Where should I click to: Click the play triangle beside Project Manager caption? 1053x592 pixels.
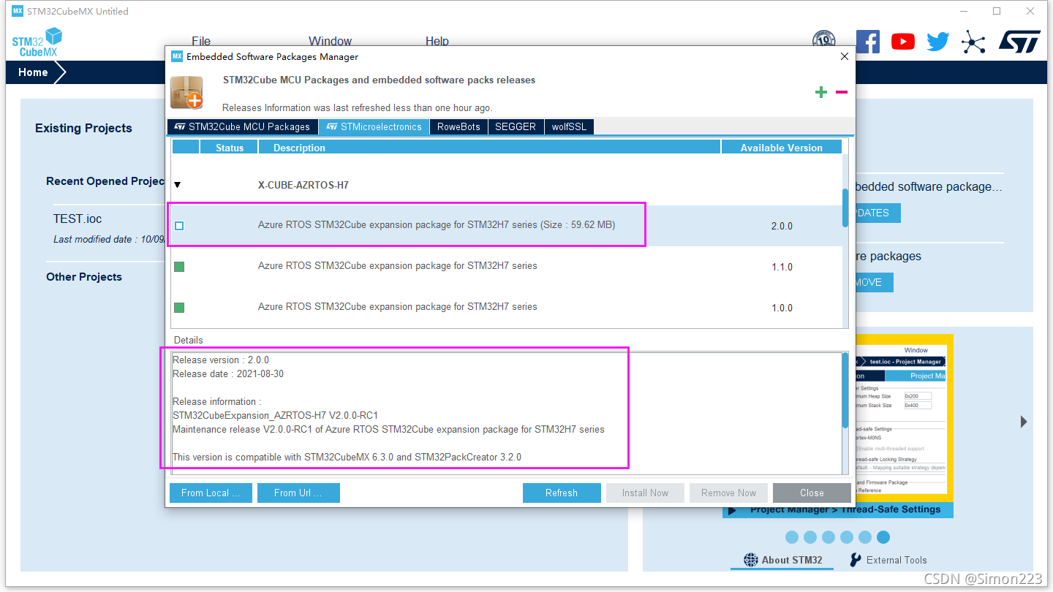[733, 509]
